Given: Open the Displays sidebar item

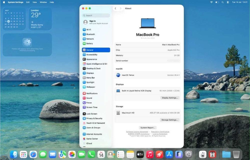Looking at the screenshot, I should [x=96, y=73].
